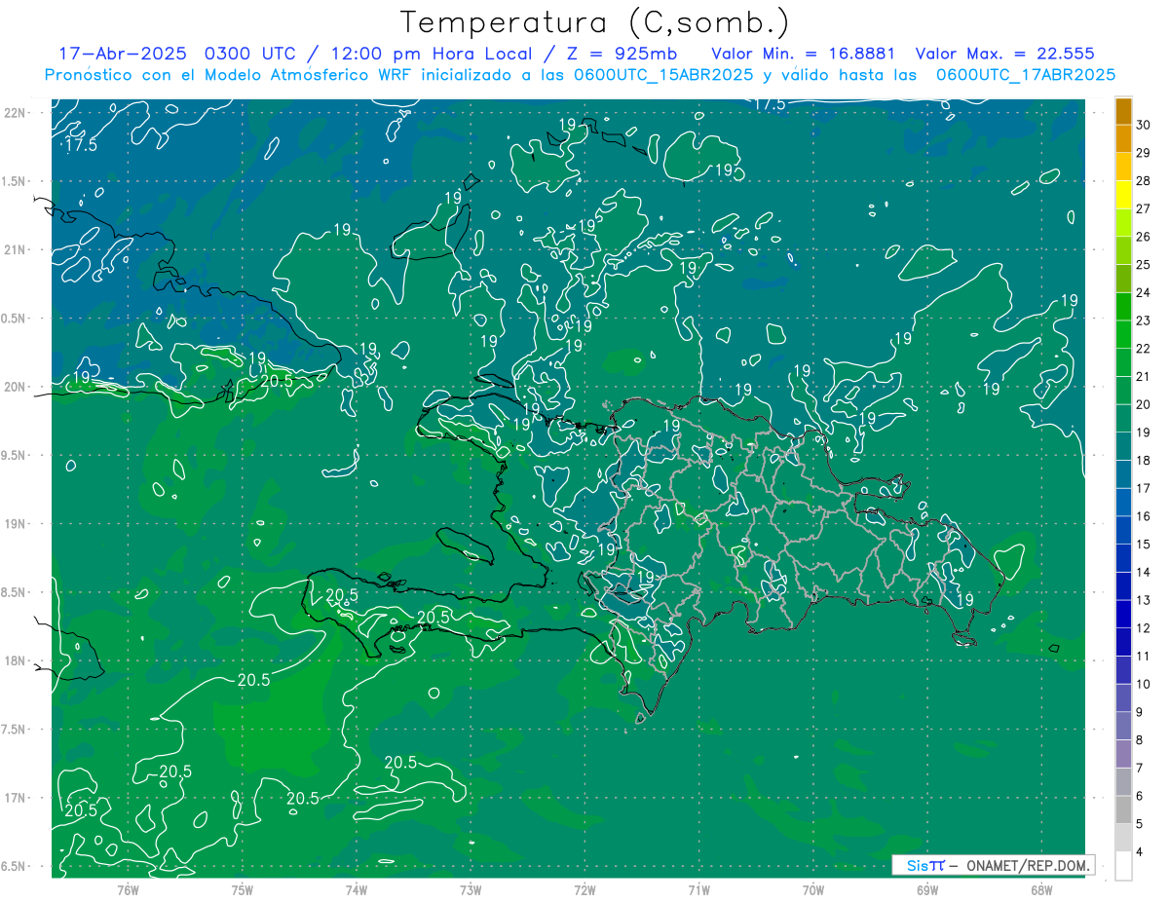The height and width of the screenshot is (903, 1169).
Task: Click the "20N" latitude label
Action: pyautogui.click(x=17, y=387)
